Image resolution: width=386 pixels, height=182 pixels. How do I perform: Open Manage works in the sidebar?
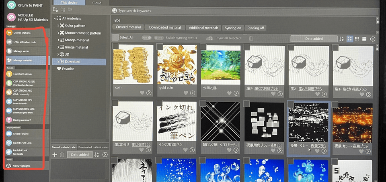[x=27, y=51]
